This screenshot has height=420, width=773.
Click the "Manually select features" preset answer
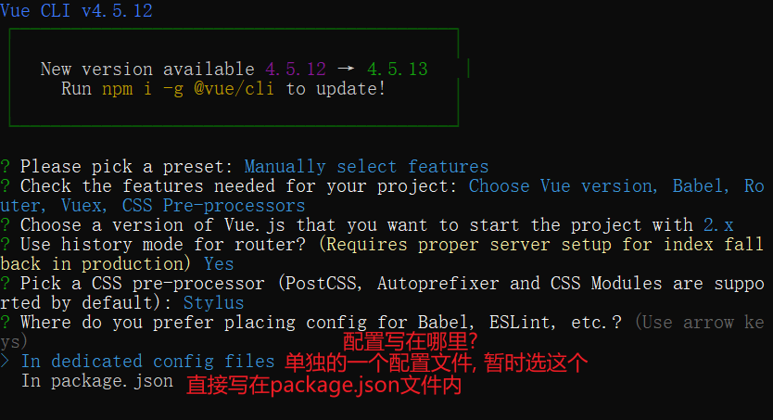(x=366, y=167)
